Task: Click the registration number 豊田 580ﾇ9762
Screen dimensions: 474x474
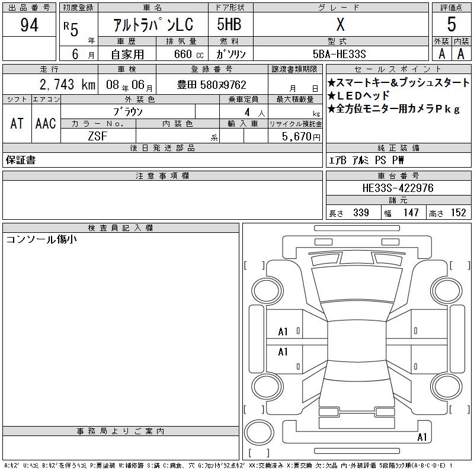Action: 212,85
